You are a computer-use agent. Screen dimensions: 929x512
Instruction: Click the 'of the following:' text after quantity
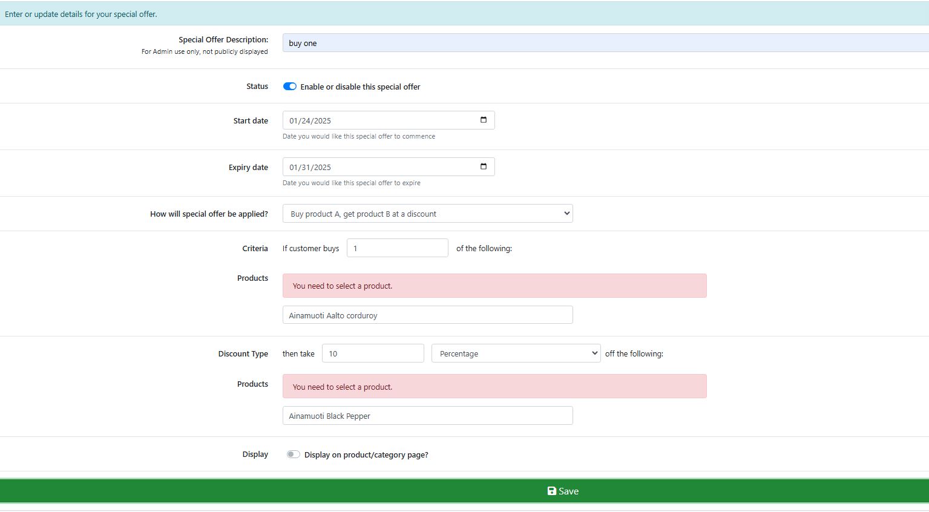[x=484, y=248]
